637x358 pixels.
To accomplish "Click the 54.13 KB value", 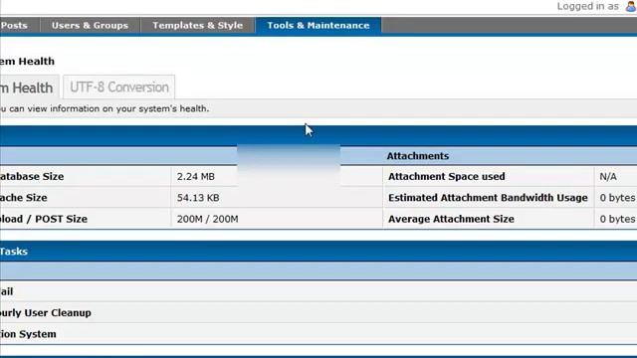I will 198,198.
